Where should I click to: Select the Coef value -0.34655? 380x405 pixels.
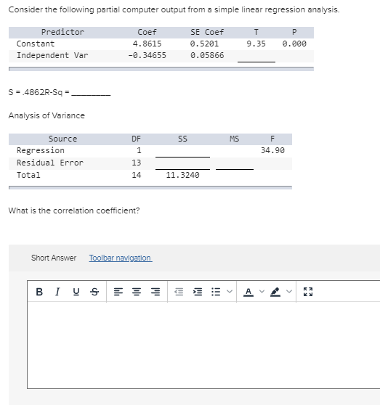pyautogui.click(x=147, y=55)
